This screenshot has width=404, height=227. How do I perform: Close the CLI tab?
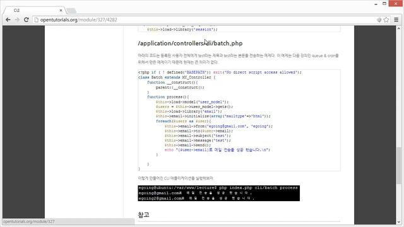coord(61,10)
